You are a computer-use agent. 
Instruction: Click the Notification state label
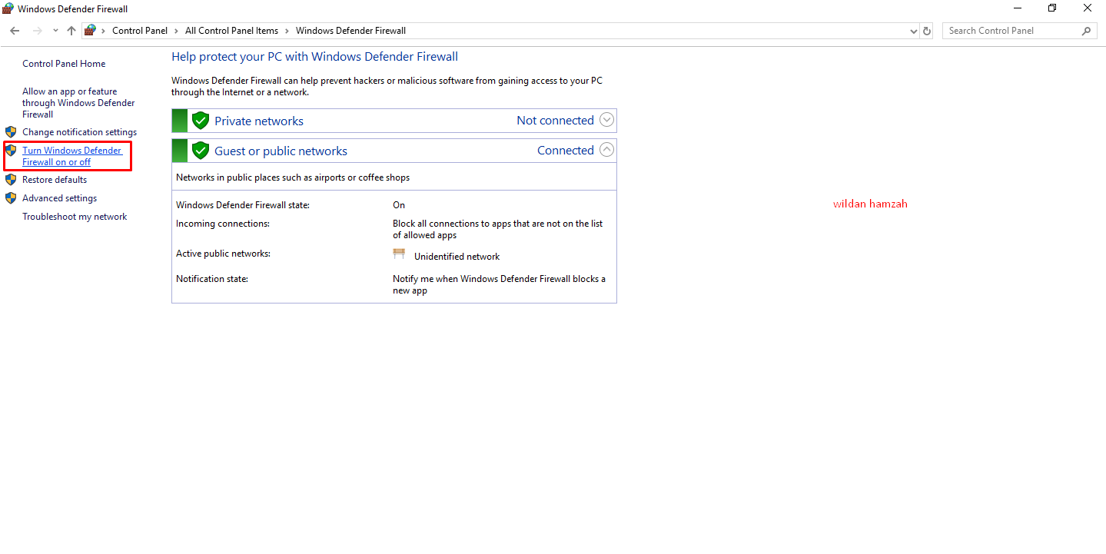pyautogui.click(x=212, y=279)
